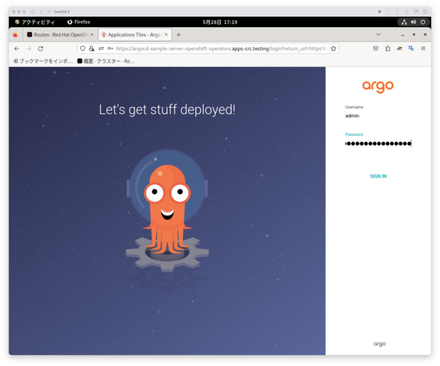Open the 概要 クラスター bookmark
Image resolution: width=440 pixels, height=366 pixels.
click(106, 61)
